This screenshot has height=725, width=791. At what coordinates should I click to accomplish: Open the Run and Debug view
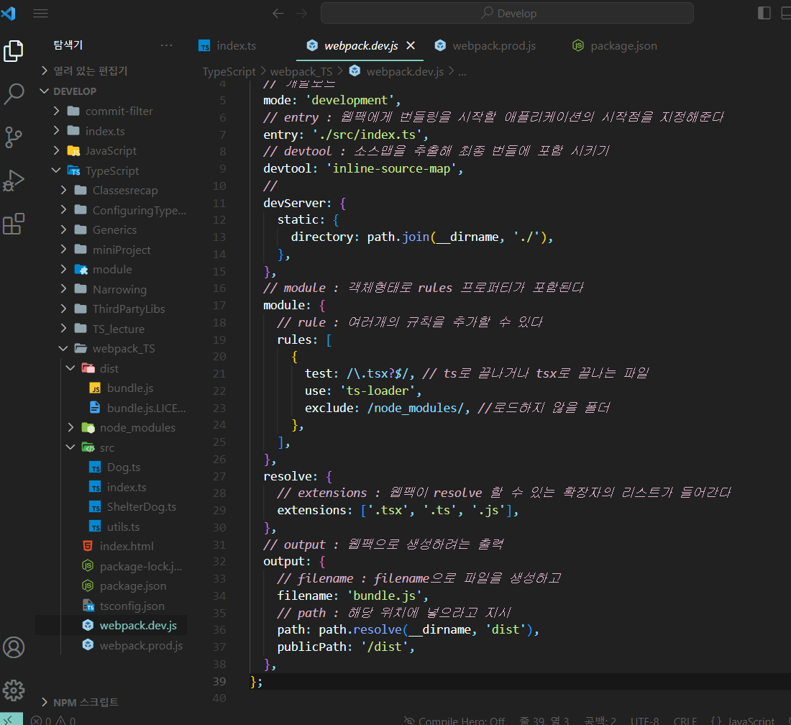pyautogui.click(x=14, y=181)
